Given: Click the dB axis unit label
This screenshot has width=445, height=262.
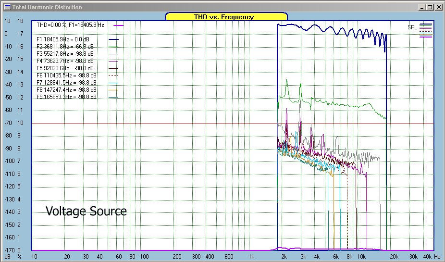Looking at the screenshot, I should [x=7, y=257].
